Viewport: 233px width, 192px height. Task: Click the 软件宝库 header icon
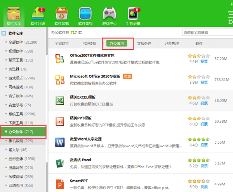(x=4, y=33)
